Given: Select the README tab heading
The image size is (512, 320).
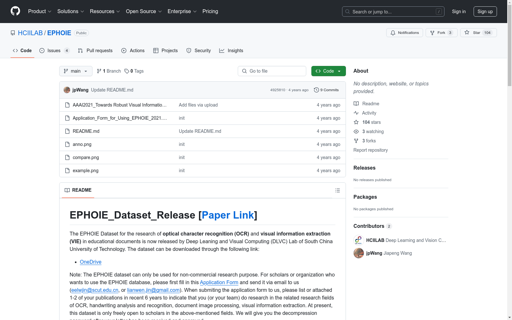Looking at the screenshot, I should (x=78, y=190).
